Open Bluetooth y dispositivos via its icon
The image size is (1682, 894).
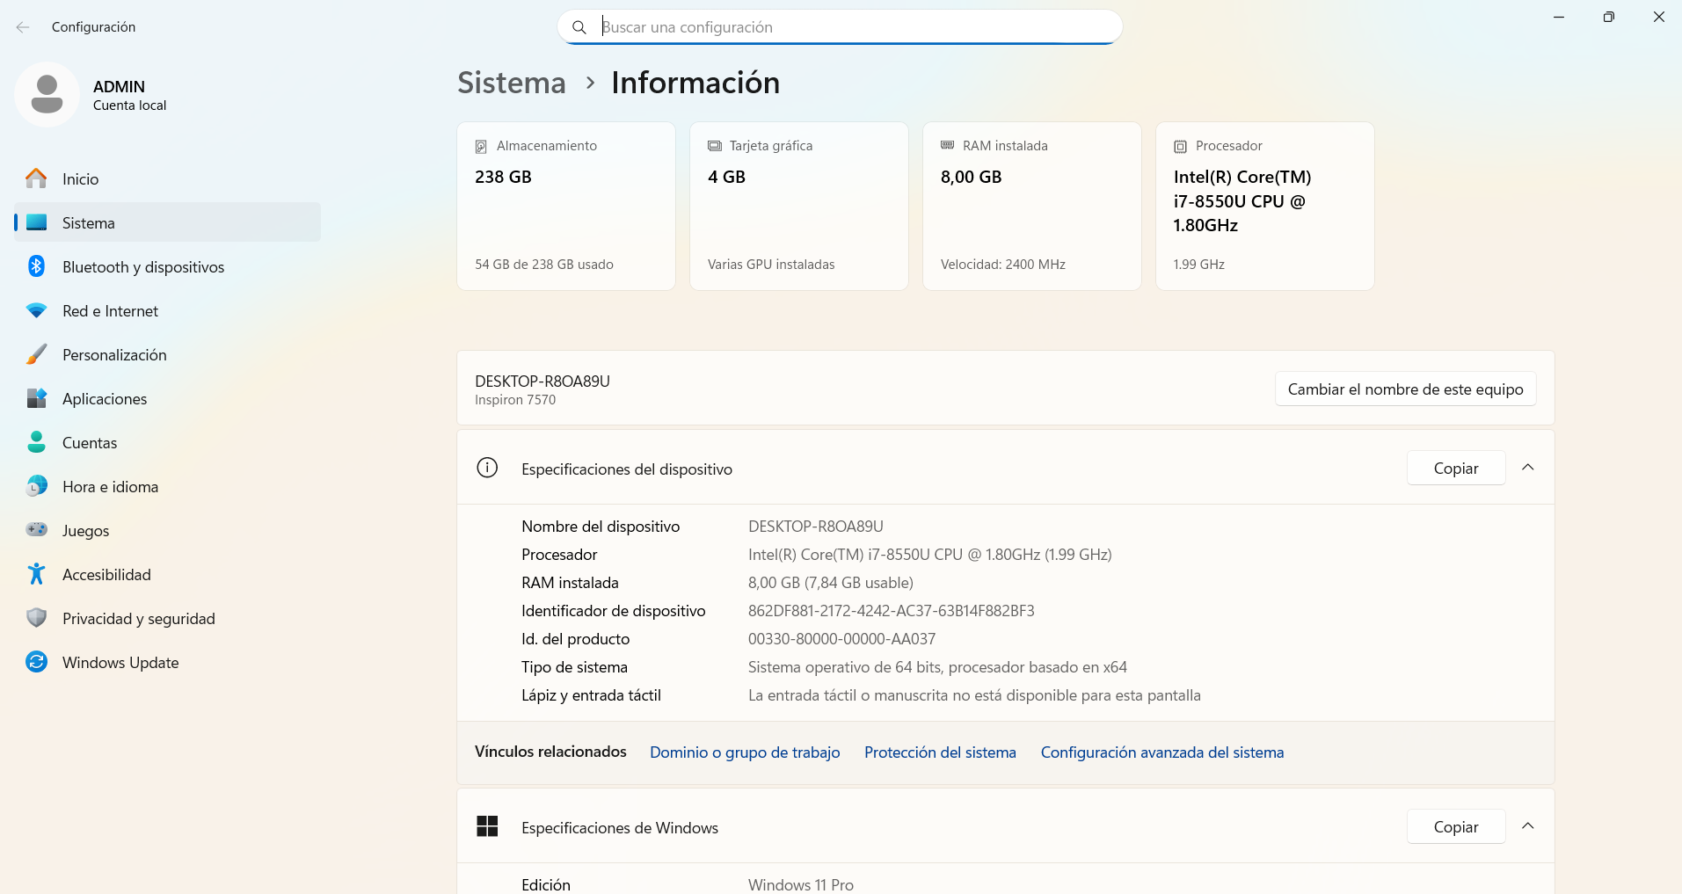click(36, 266)
